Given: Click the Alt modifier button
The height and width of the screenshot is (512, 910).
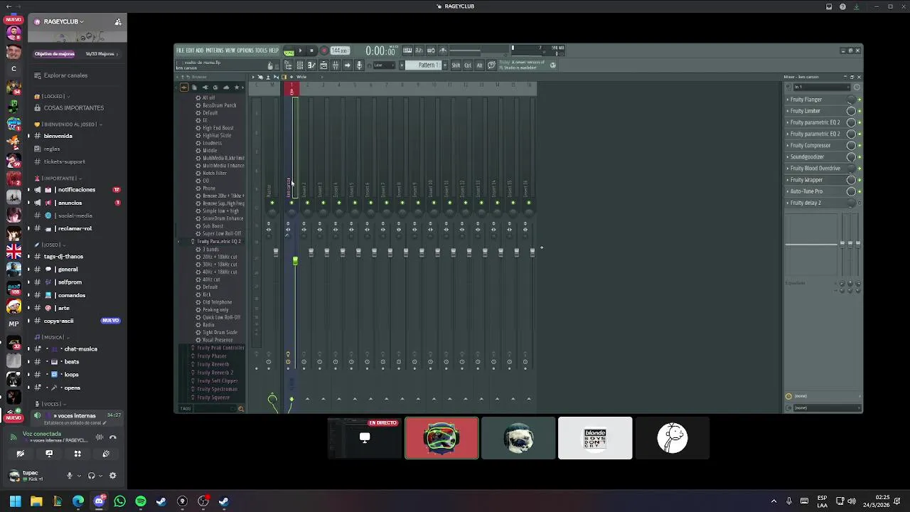Looking at the screenshot, I should click(x=479, y=65).
